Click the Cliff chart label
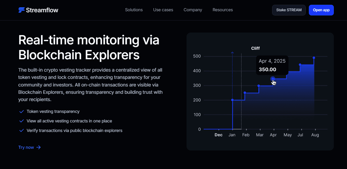Viewport: 347px width, 169px height. pos(255,48)
